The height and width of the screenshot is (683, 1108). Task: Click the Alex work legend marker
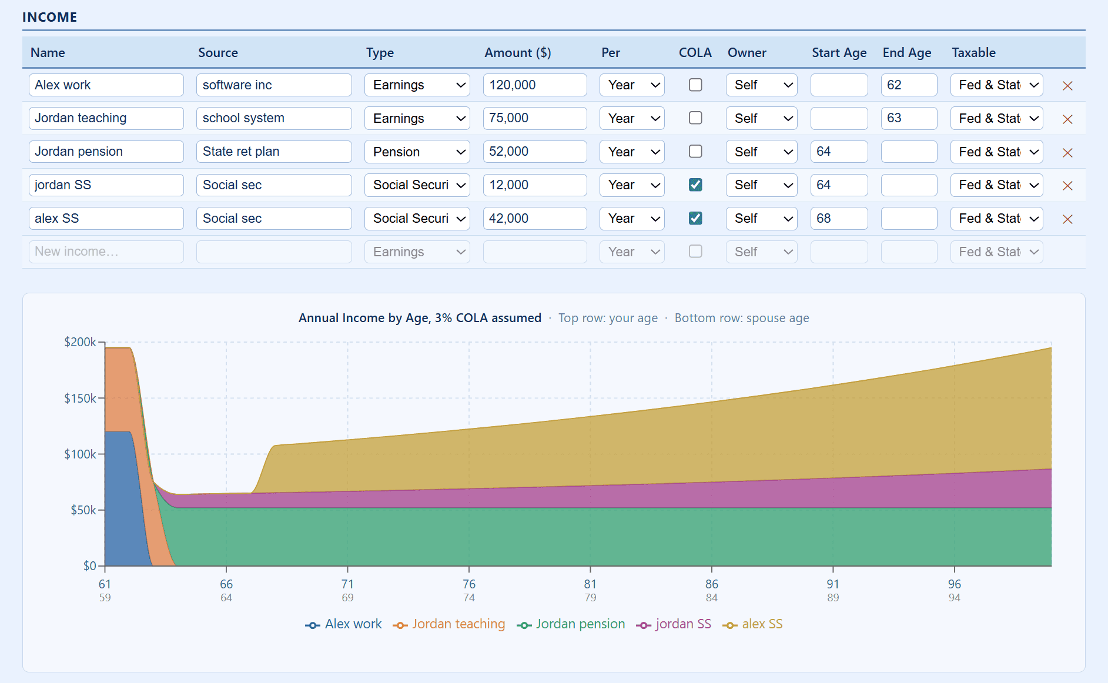coord(312,624)
